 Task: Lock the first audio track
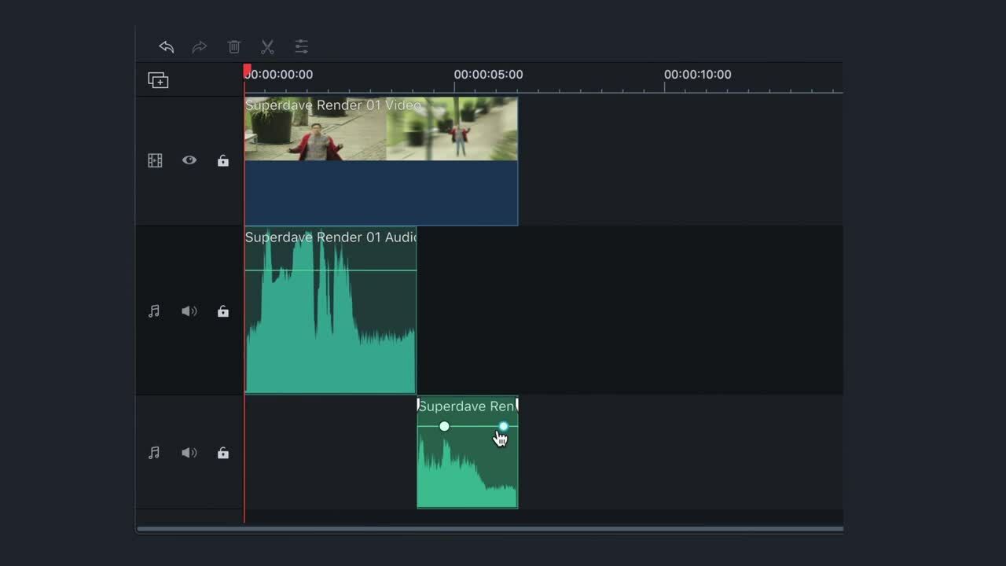coord(223,311)
